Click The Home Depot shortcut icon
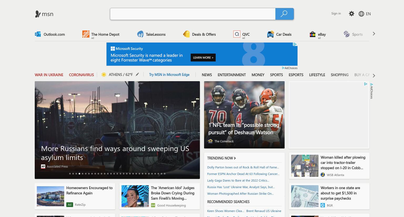The width and height of the screenshot is (404, 217). (x=86, y=34)
